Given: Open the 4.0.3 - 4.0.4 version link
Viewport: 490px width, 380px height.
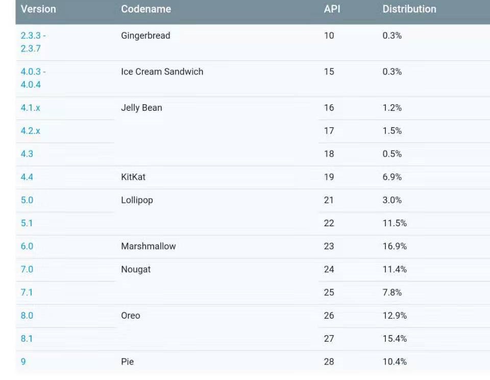Looking at the screenshot, I should [x=34, y=78].
